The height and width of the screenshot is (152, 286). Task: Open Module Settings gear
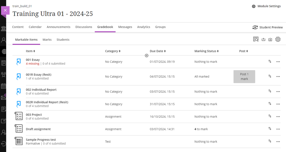266,6
